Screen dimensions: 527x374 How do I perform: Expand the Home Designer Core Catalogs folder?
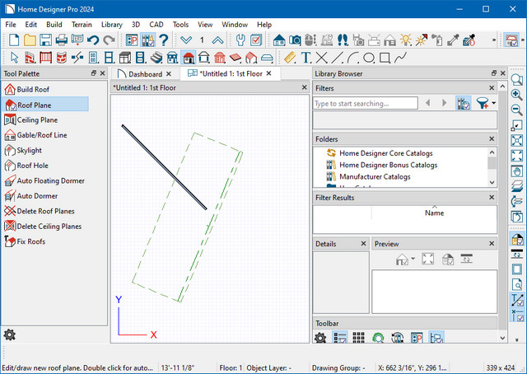coord(385,153)
